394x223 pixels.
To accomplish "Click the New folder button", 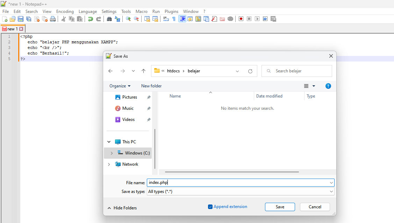I will (151, 86).
